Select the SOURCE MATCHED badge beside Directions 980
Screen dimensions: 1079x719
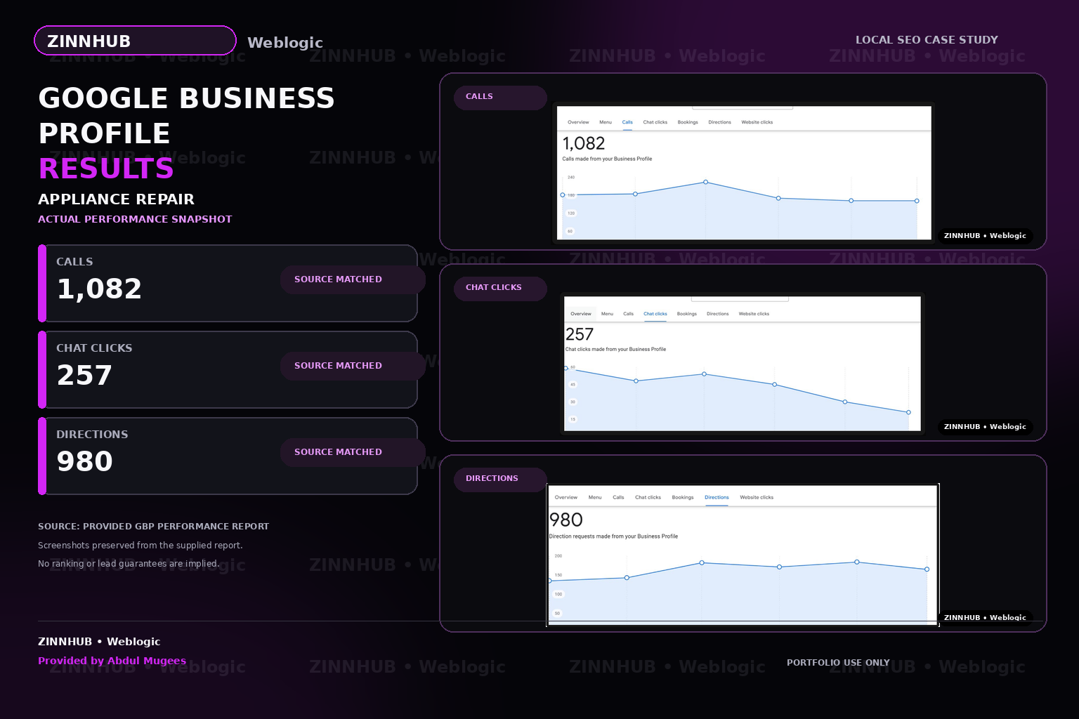coord(353,452)
